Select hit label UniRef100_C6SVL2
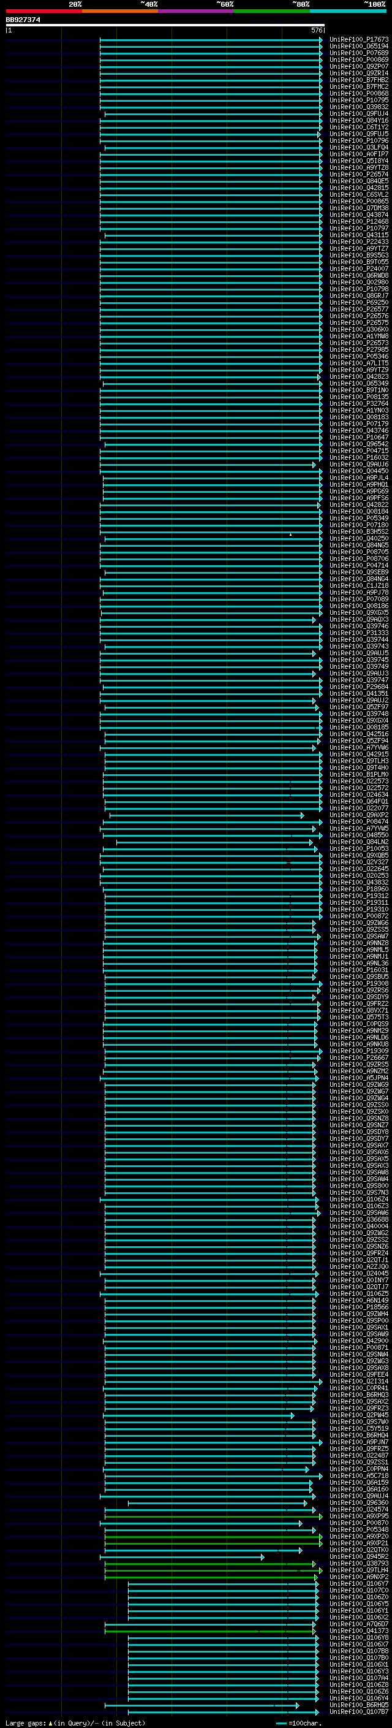The height and width of the screenshot is (1728, 392). tap(359, 194)
